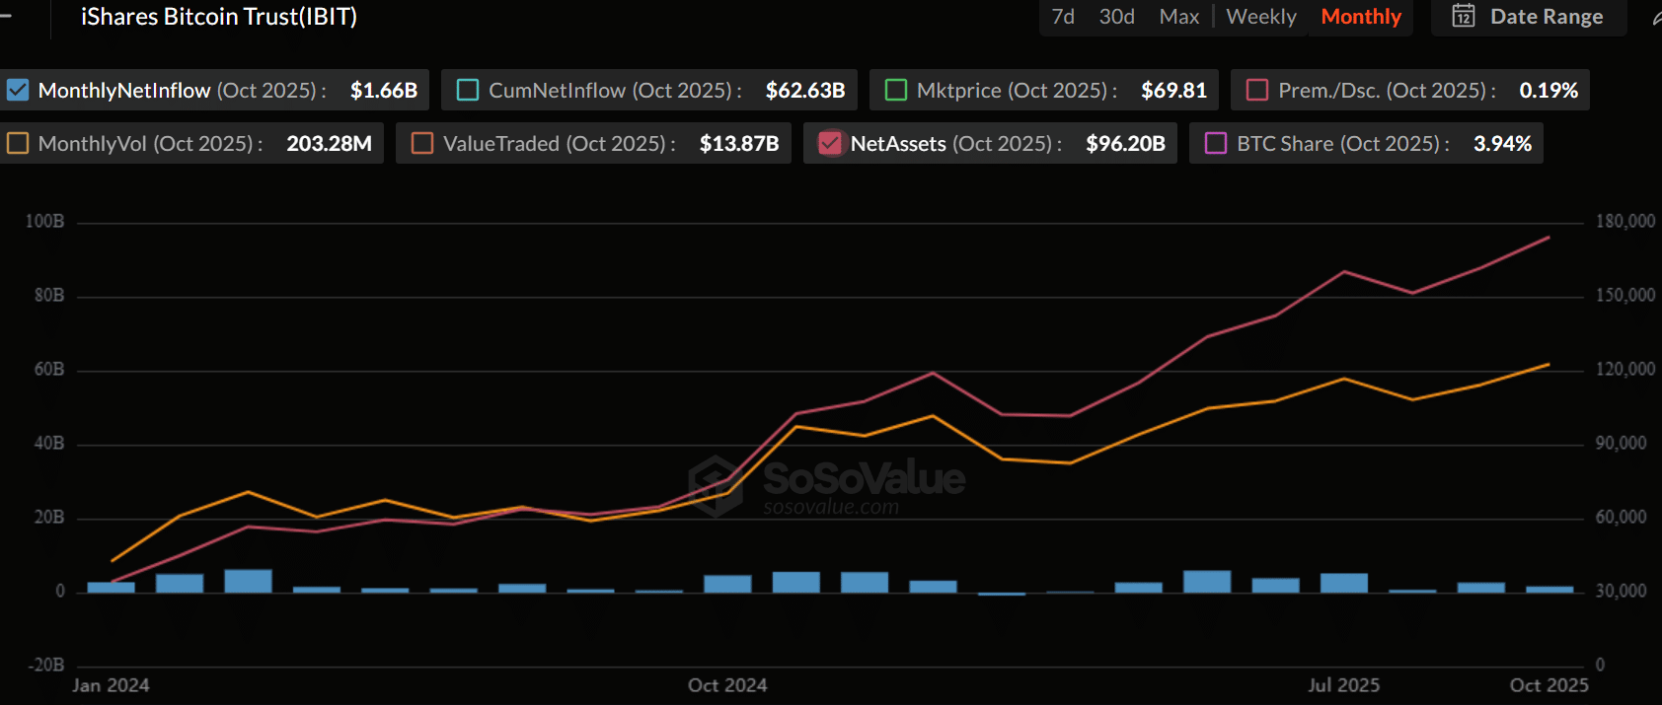The width and height of the screenshot is (1662, 705).
Task: Enable the BTC Share checkbox
Action: coord(1216,144)
